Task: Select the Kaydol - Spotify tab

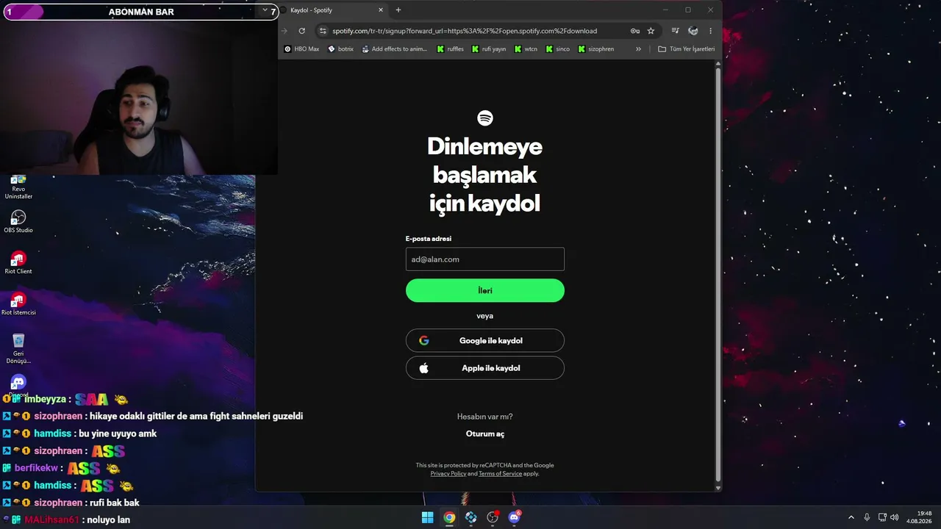Action: click(x=334, y=10)
